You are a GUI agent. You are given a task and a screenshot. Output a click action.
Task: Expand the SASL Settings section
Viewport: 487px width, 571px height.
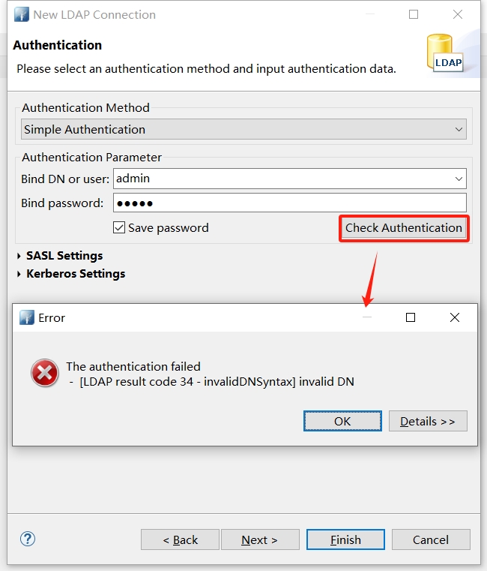point(19,256)
